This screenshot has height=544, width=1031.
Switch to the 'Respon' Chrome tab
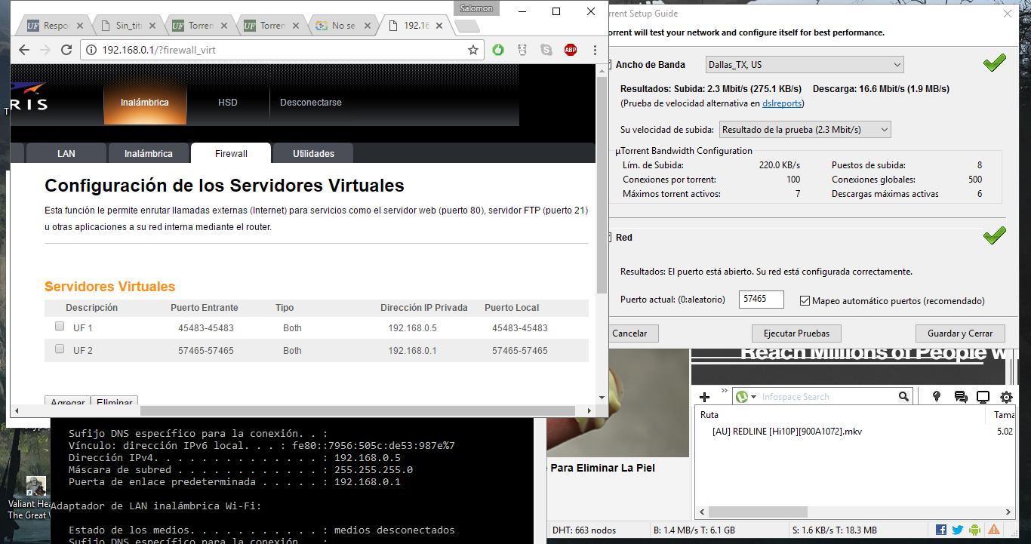click(x=55, y=26)
